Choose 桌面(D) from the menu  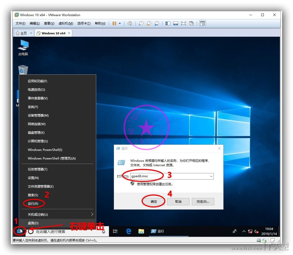(x=58, y=223)
